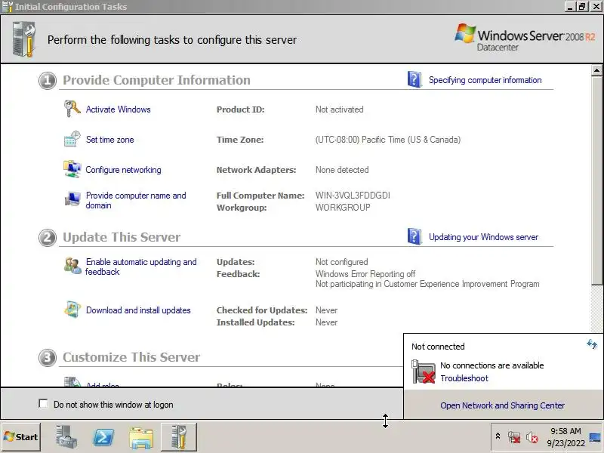Image resolution: width=604 pixels, height=453 pixels.
Task: Click the Show desktop icon in tray
Action: (x=595, y=437)
